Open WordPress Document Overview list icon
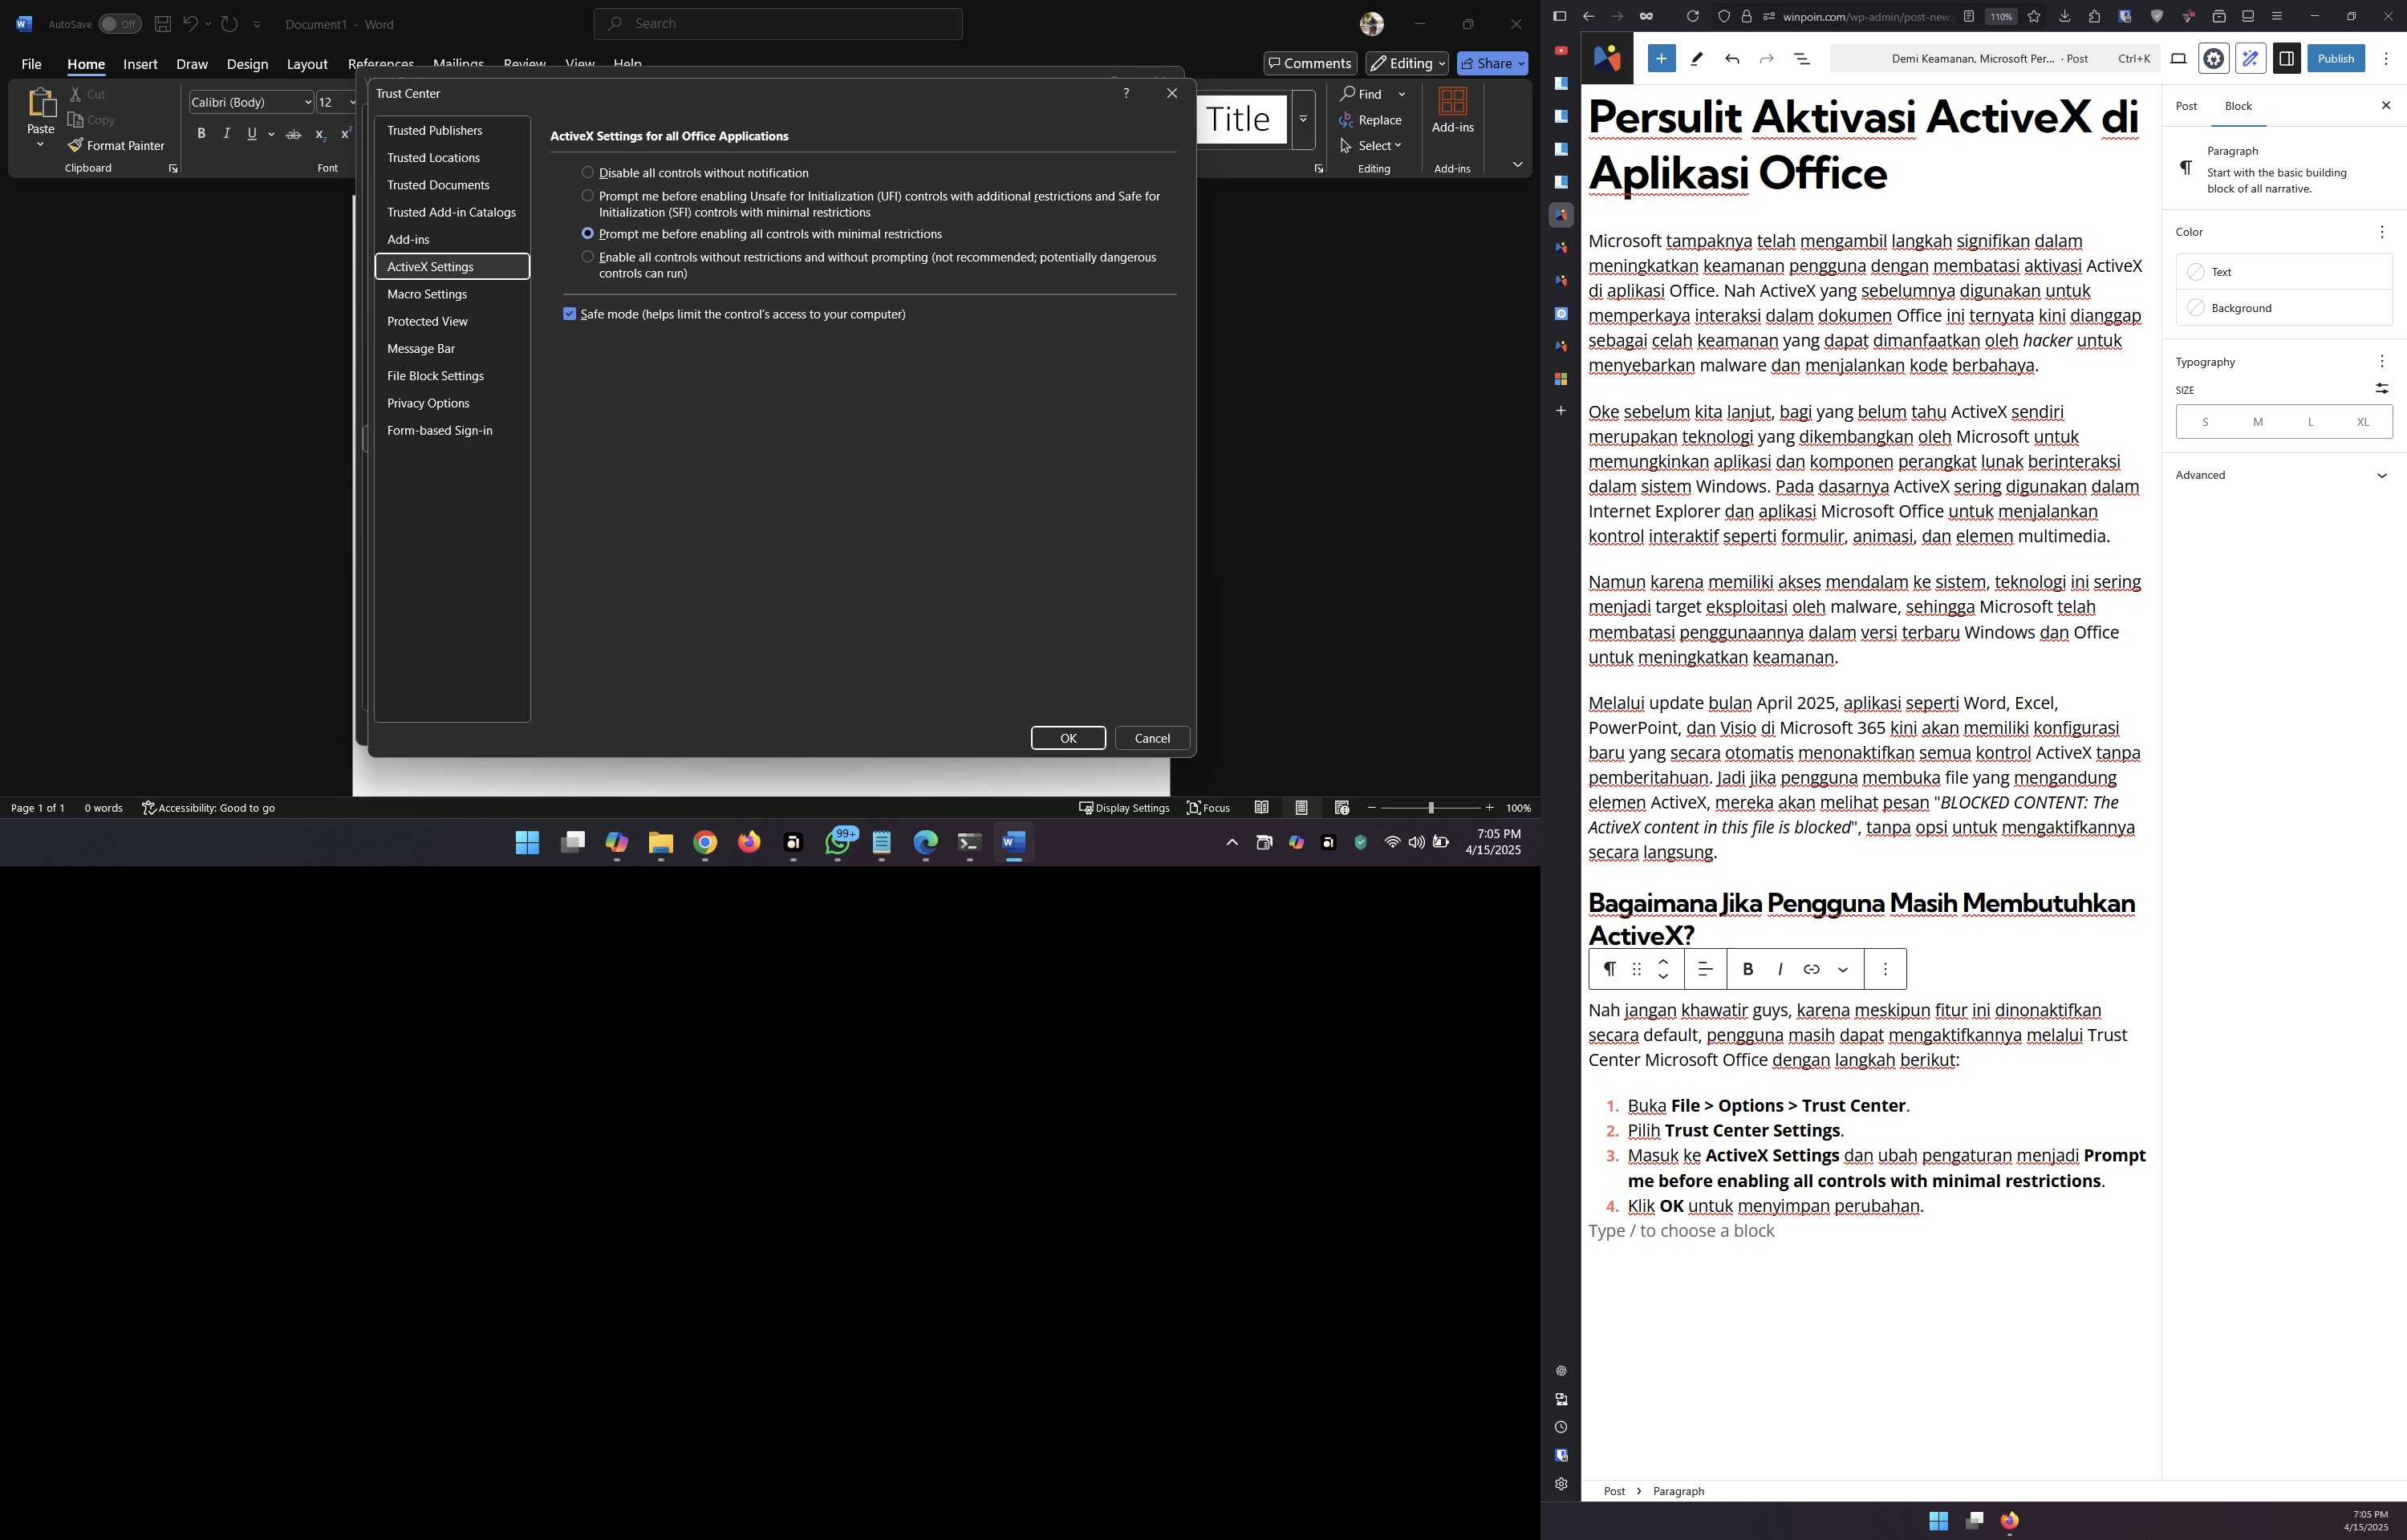Viewport: 2407px width, 1540px height. coord(1802,59)
